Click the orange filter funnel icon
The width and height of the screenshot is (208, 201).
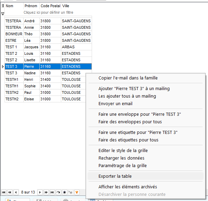(77, 192)
